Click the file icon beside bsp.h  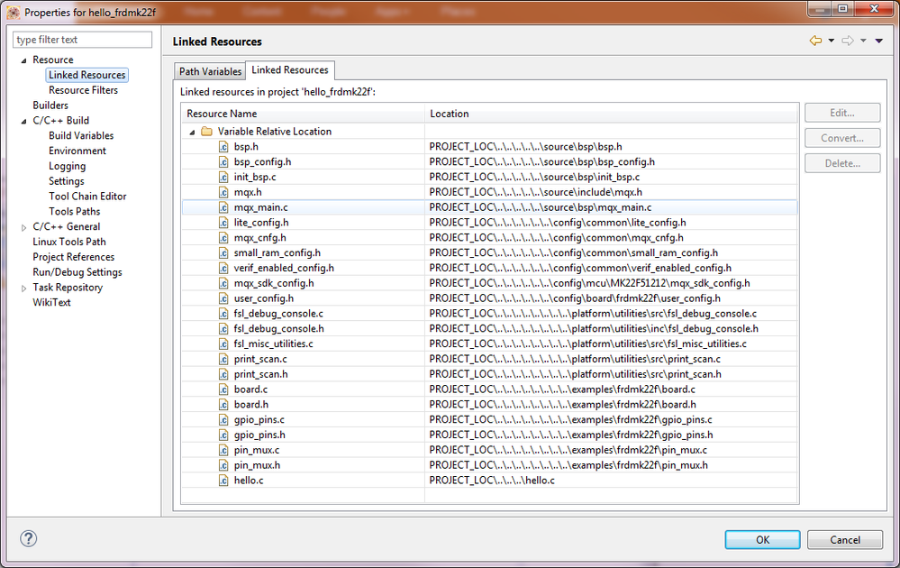point(223,146)
